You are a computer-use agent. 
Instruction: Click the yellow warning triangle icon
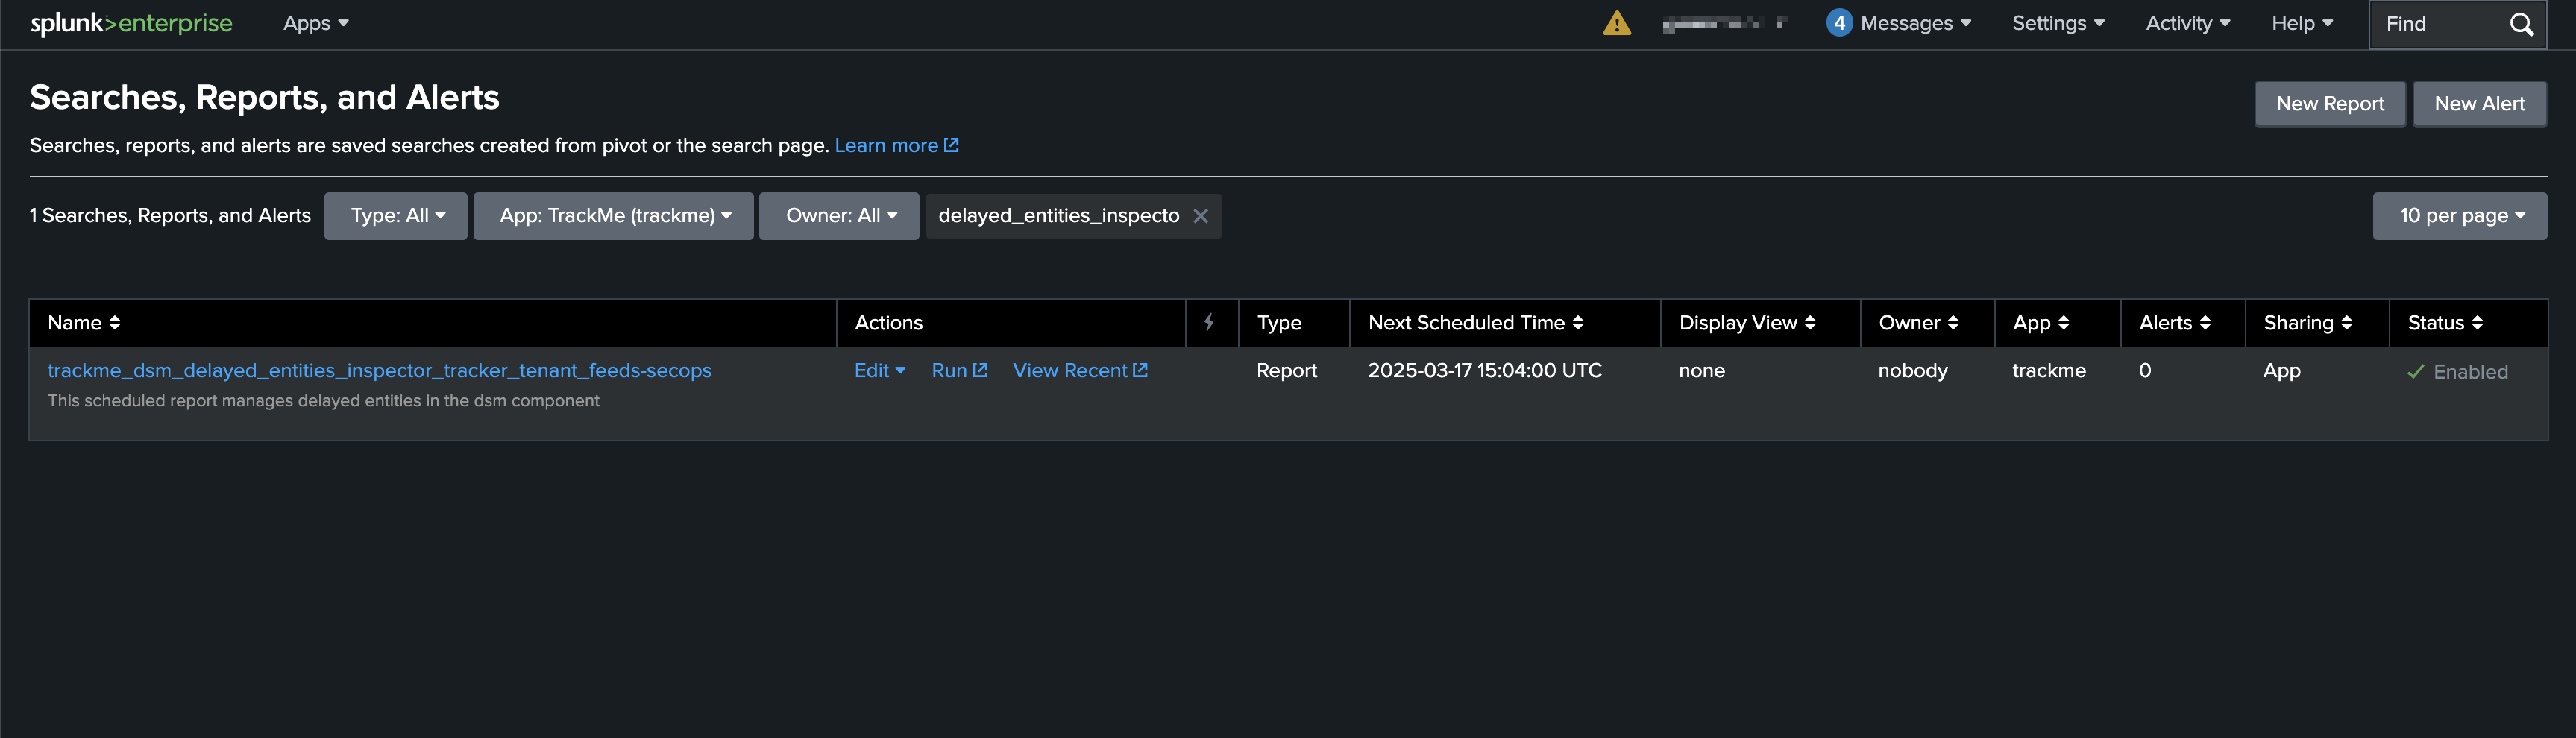(x=1616, y=23)
